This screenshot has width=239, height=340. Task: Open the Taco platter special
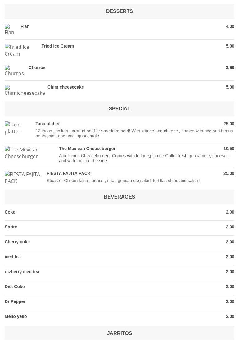47,124
